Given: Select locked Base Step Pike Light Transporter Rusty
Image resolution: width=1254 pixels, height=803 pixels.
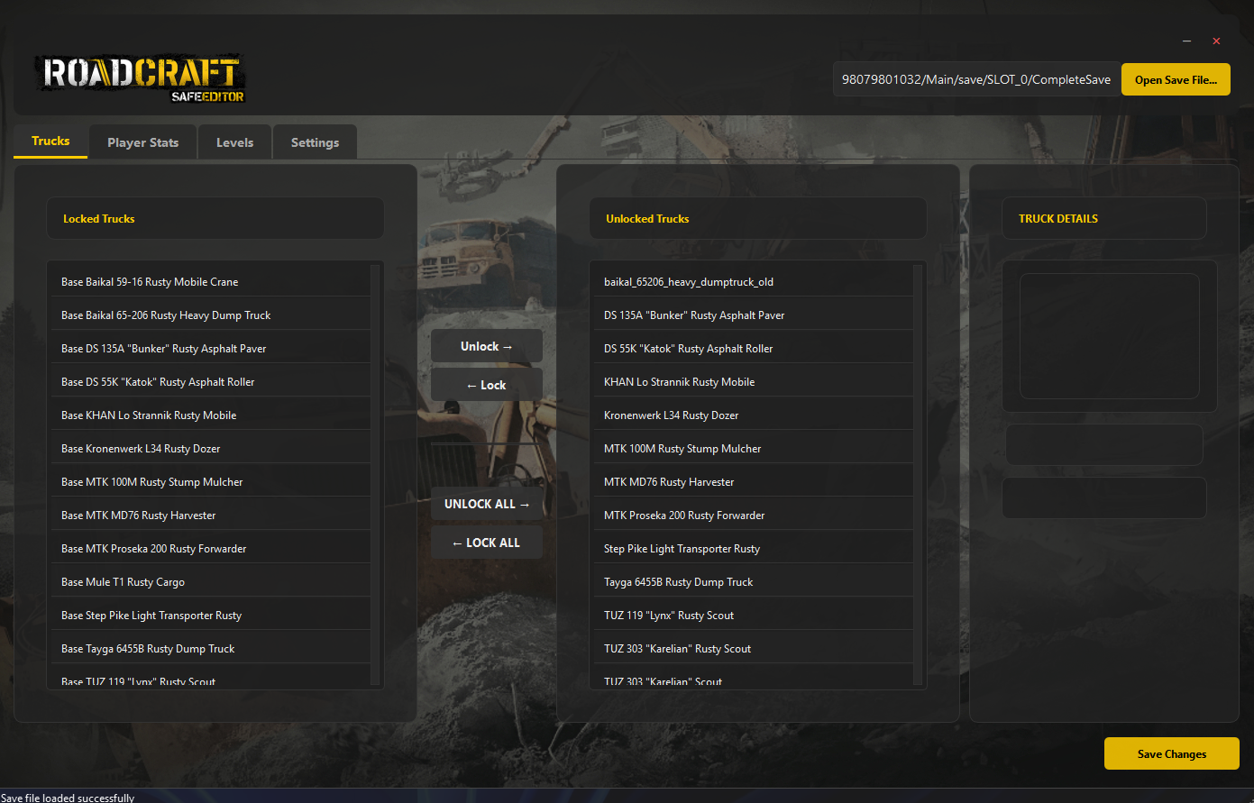Looking at the screenshot, I should tap(211, 616).
